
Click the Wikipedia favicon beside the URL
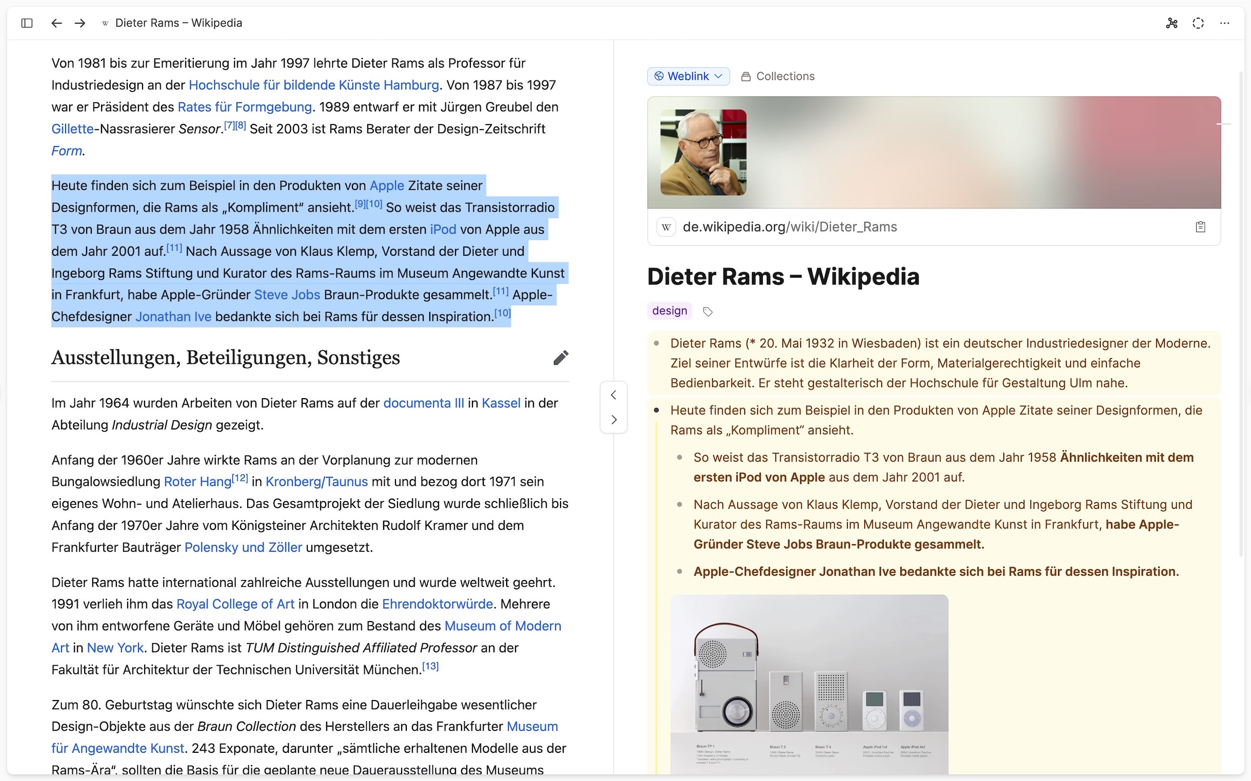coord(666,227)
